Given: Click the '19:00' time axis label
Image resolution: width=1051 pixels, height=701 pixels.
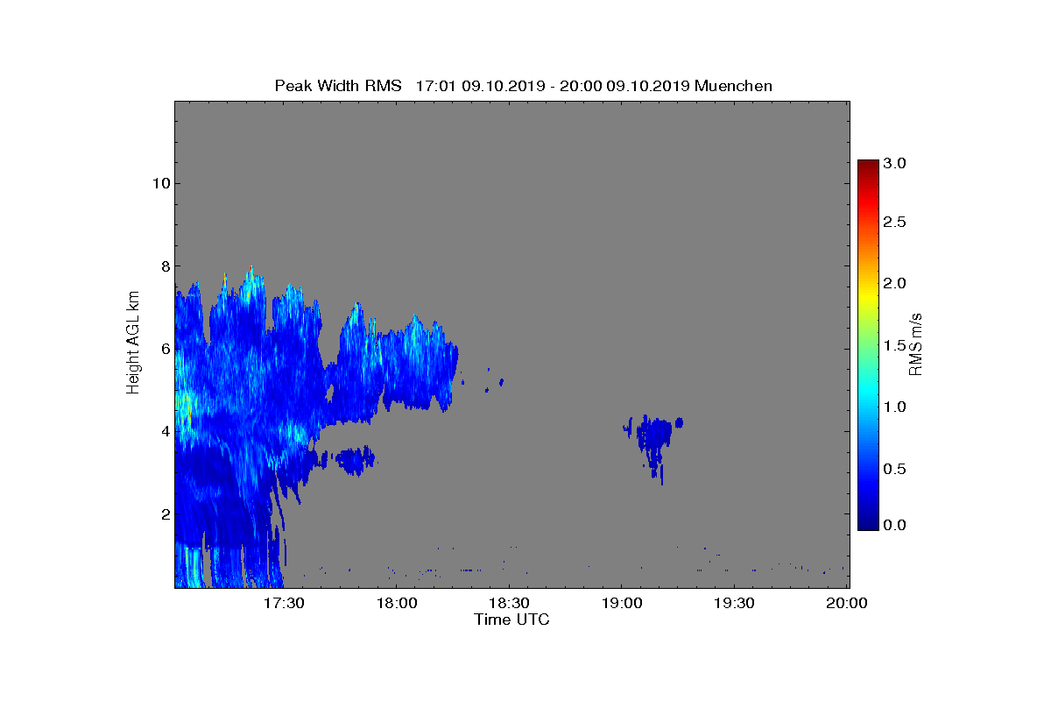Looking at the screenshot, I should point(622,603).
